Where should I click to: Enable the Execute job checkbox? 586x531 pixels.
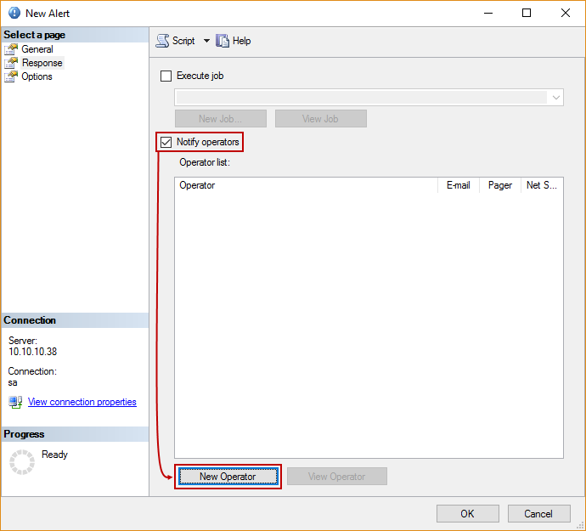pyautogui.click(x=166, y=76)
